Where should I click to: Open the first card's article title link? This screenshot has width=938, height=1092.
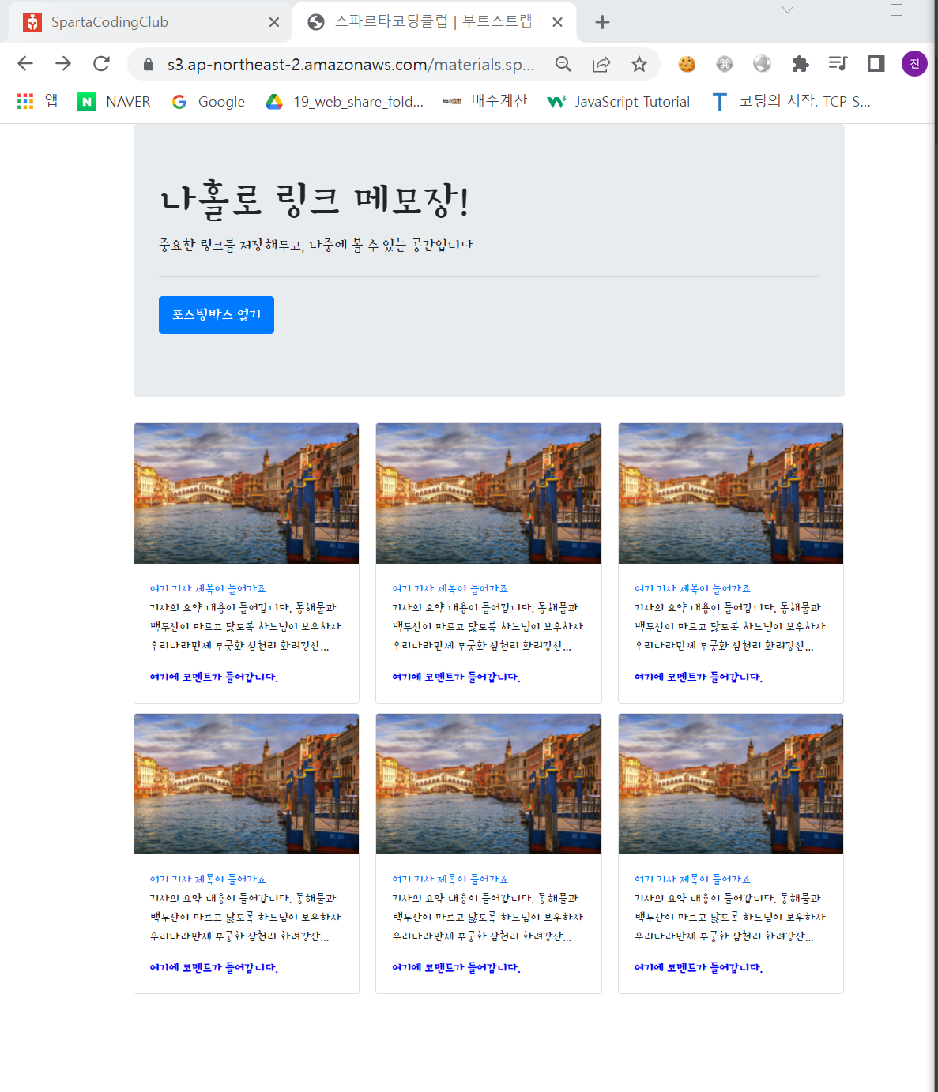pos(208,588)
